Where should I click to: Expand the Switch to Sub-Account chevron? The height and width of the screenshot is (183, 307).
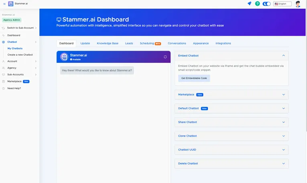click(36, 28)
